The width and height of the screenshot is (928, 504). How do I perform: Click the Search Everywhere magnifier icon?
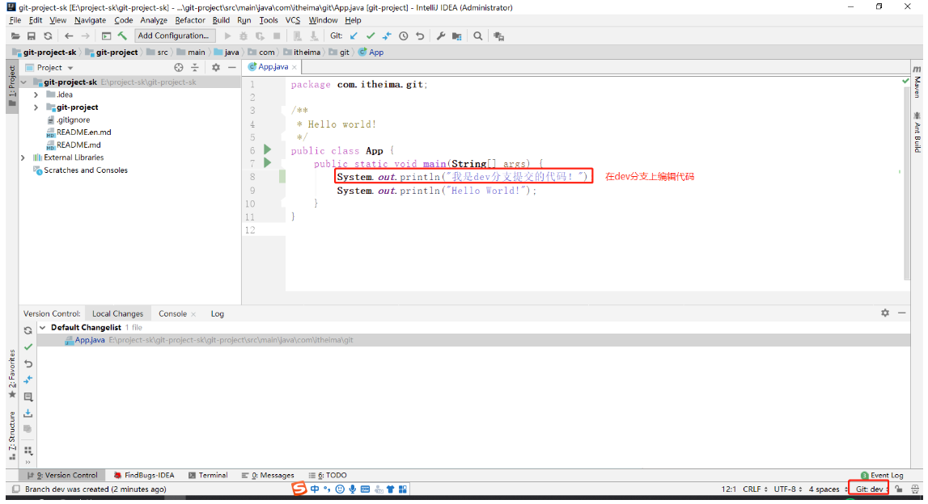(477, 36)
